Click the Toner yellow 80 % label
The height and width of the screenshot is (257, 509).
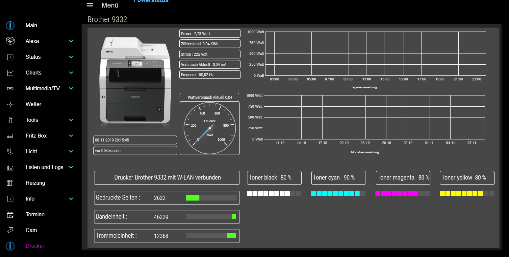467,178
